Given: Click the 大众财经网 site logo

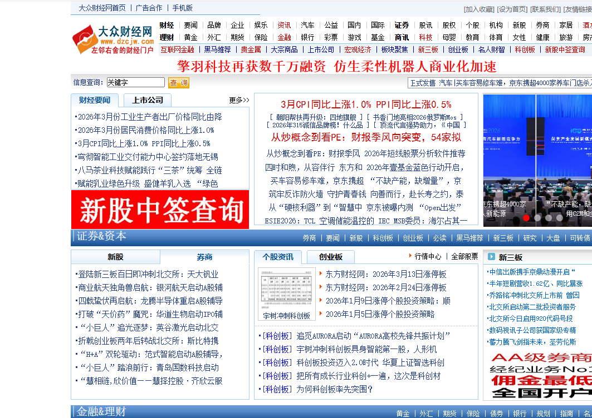Looking at the screenshot, I should 113,39.
